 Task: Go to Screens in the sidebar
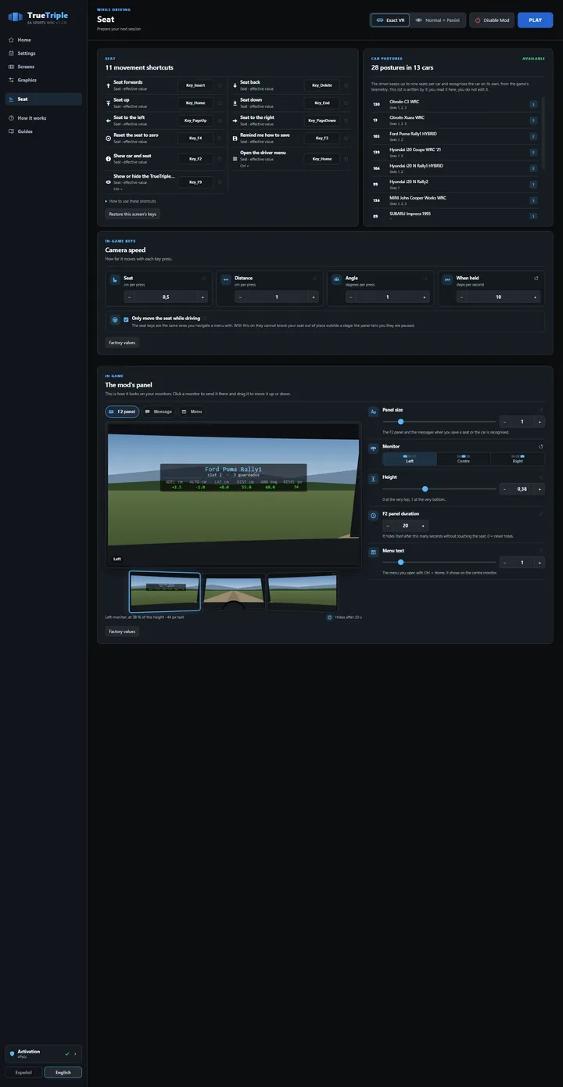pos(43,67)
